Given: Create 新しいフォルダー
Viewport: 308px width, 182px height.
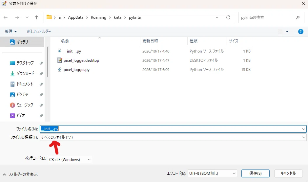Looking at the screenshot, I should pyautogui.click(x=39, y=32).
